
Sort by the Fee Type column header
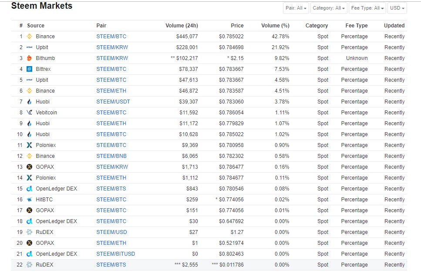coord(357,26)
